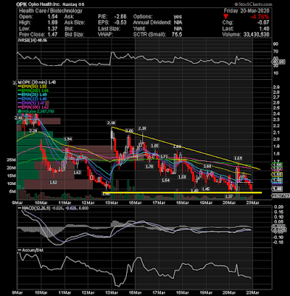Screen dimensions: 290x296
Task: Click the 1.37 low price annotation
Action: pyautogui.click(x=229, y=196)
